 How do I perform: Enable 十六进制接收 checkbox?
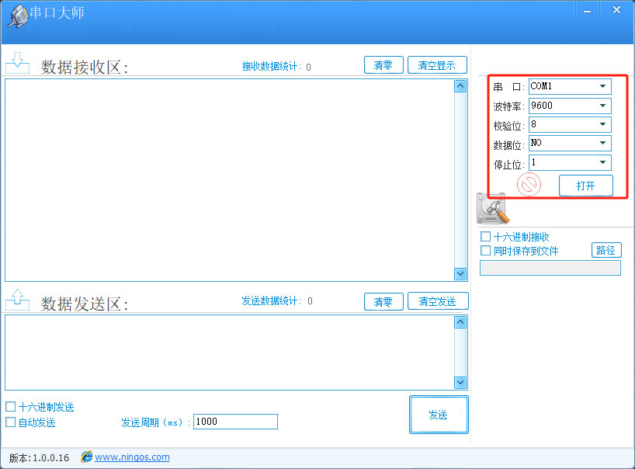point(485,236)
